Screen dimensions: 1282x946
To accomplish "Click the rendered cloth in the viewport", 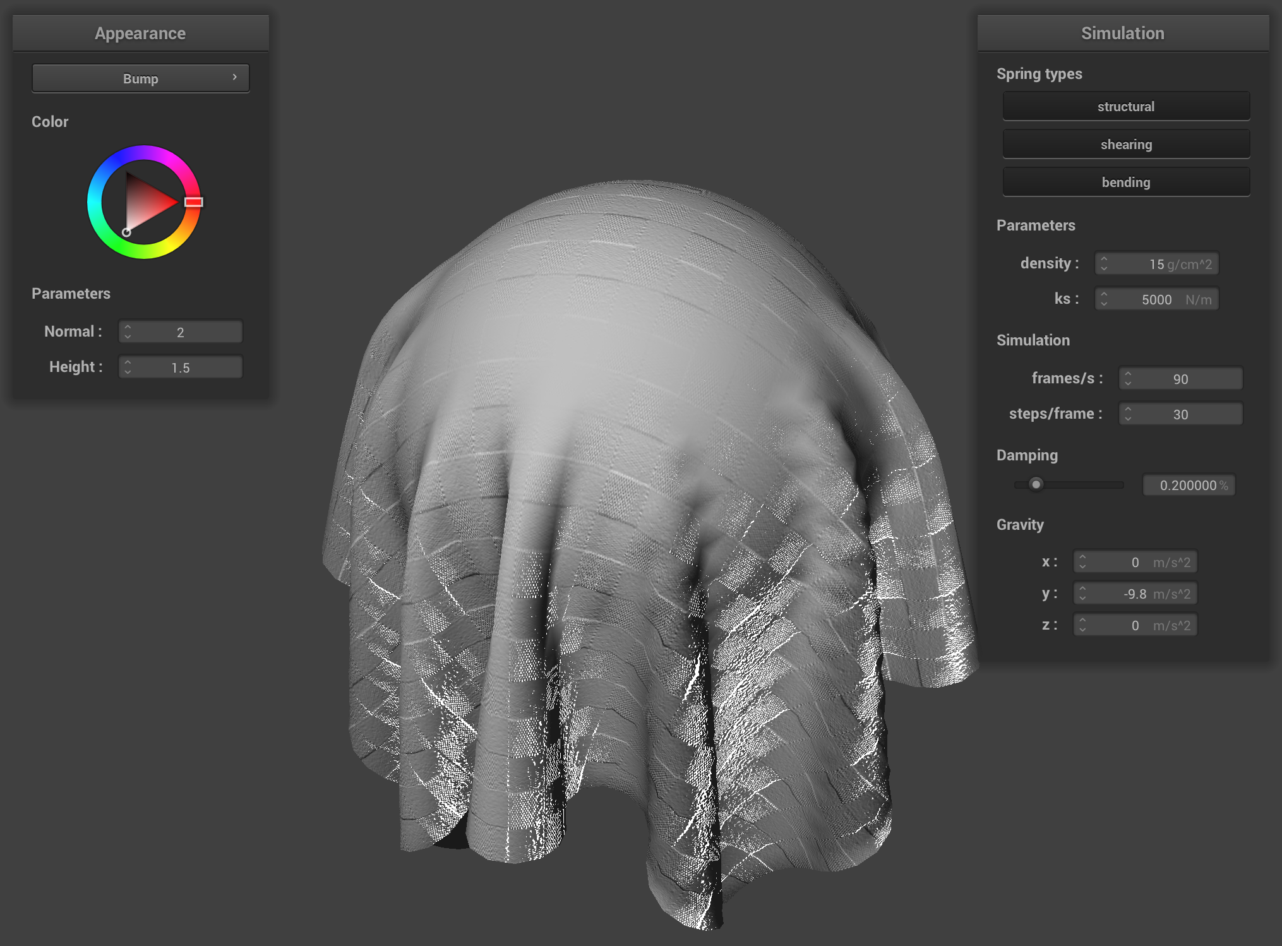I will pyautogui.click(x=632, y=505).
